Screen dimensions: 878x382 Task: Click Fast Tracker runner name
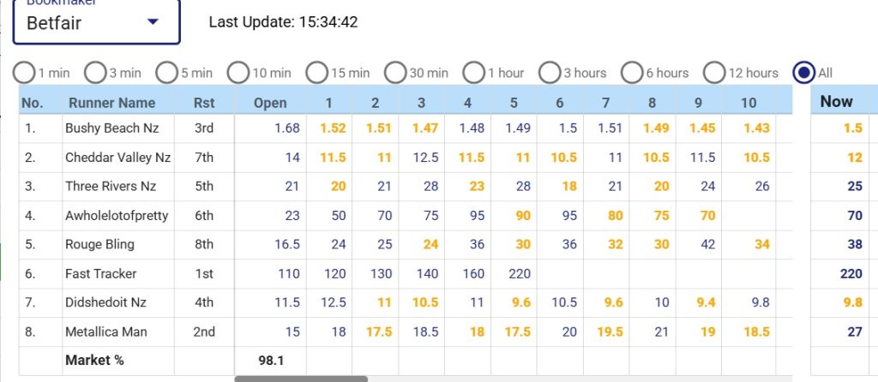coord(100,274)
